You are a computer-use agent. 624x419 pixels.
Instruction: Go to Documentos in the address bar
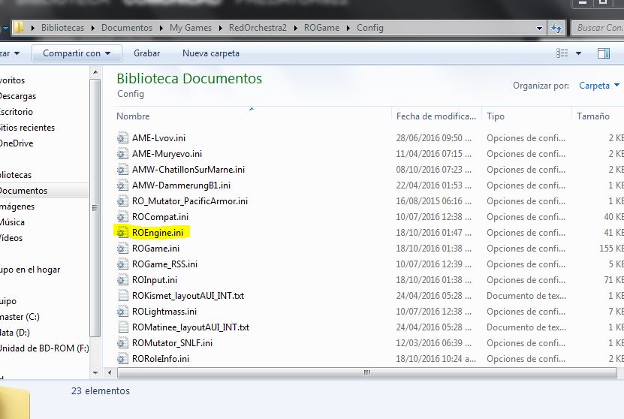pyautogui.click(x=127, y=28)
